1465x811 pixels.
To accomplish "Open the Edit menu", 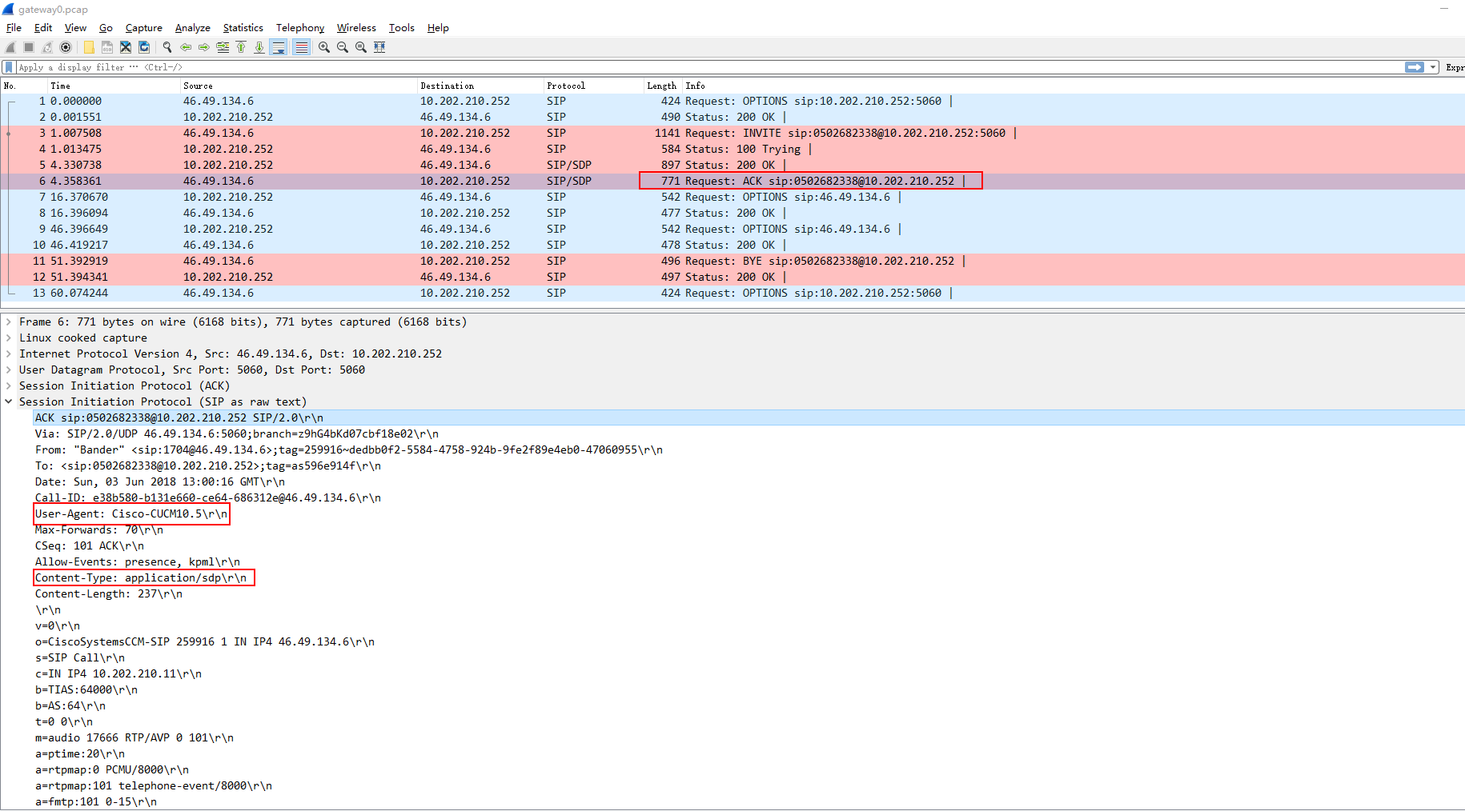I will (x=43, y=27).
